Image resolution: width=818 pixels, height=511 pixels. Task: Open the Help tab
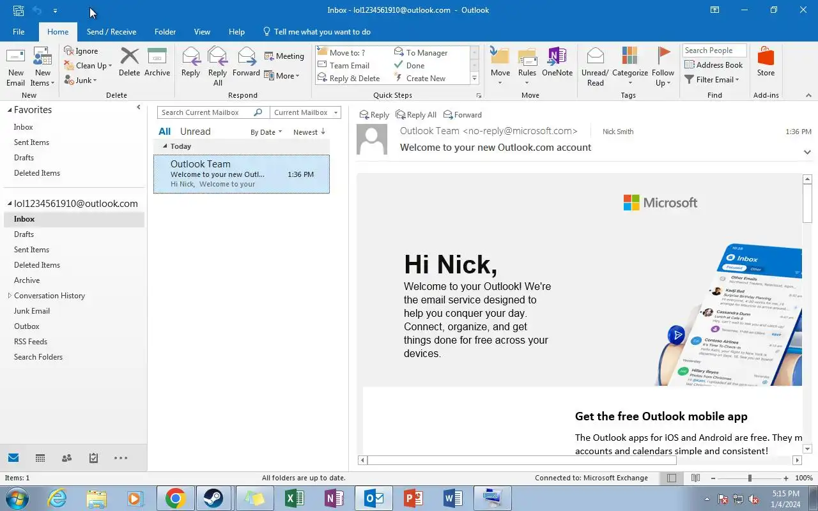tap(236, 32)
